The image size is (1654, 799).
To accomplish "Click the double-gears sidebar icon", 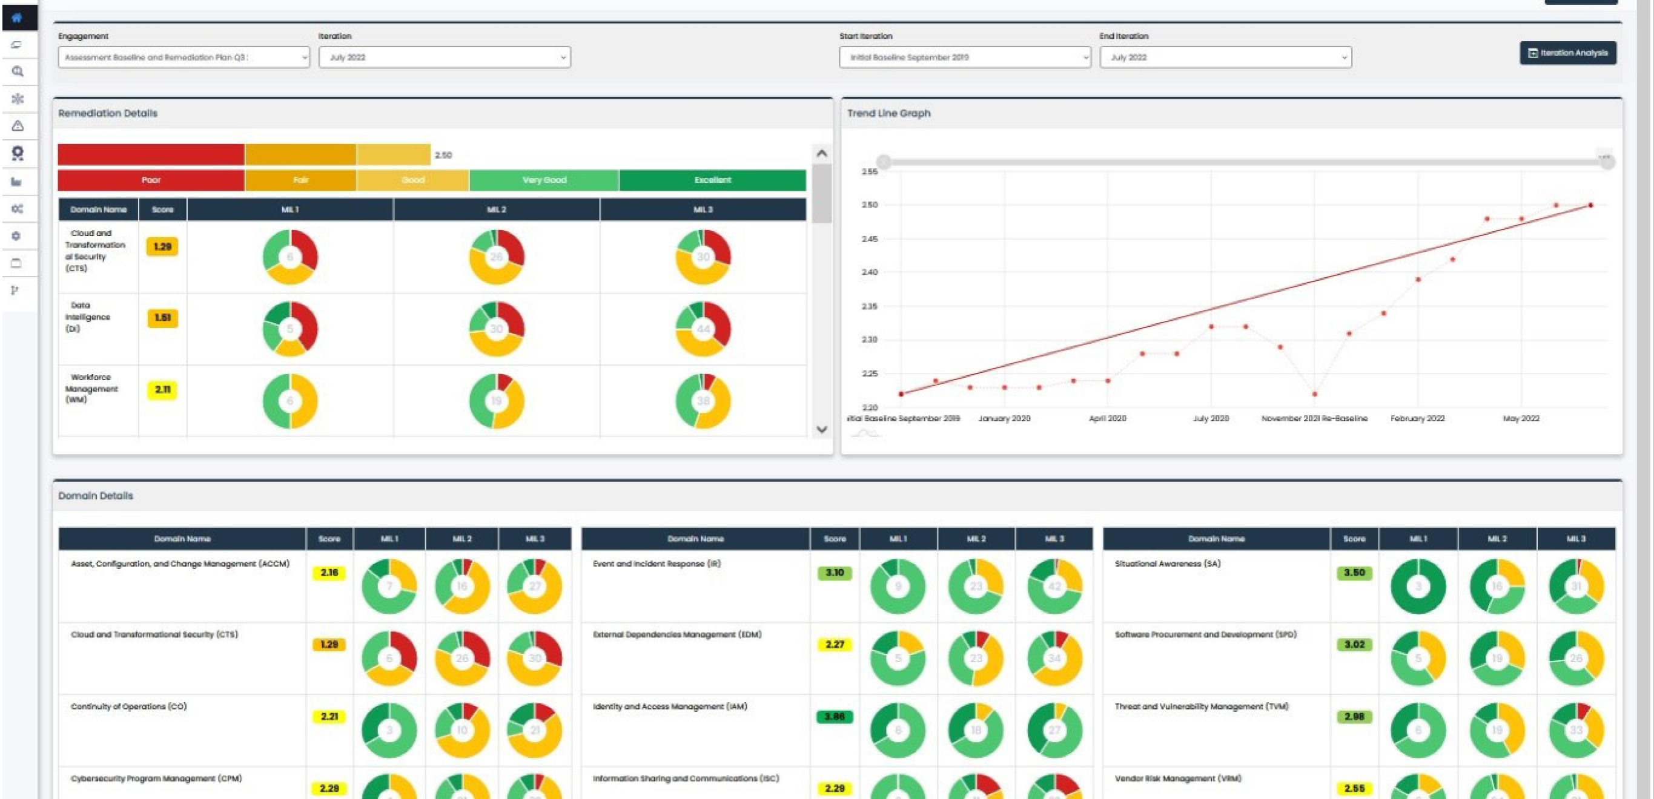I will pyautogui.click(x=18, y=209).
